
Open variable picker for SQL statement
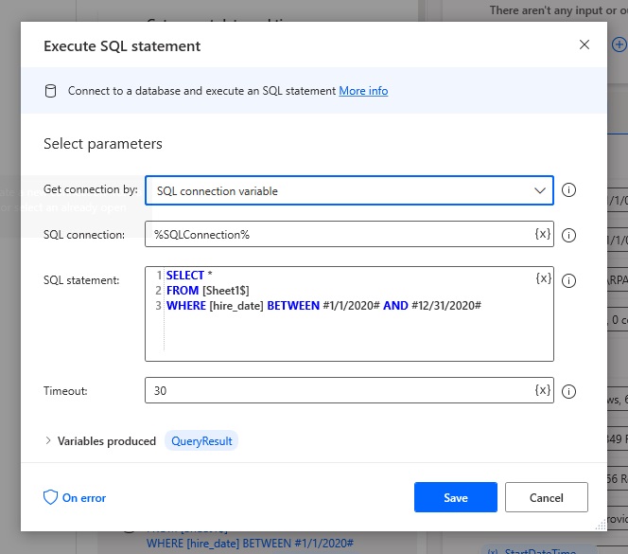tap(544, 278)
